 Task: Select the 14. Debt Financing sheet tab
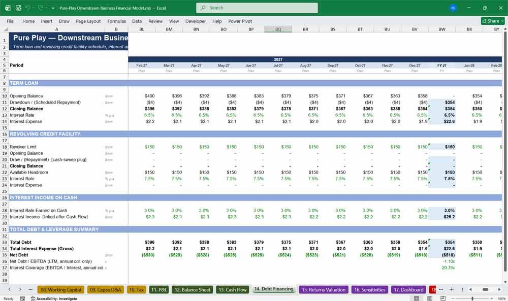tap(274, 289)
